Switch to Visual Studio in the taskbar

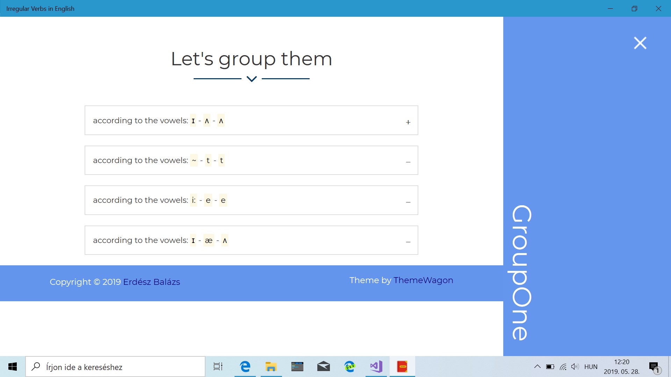(x=376, y=367)
